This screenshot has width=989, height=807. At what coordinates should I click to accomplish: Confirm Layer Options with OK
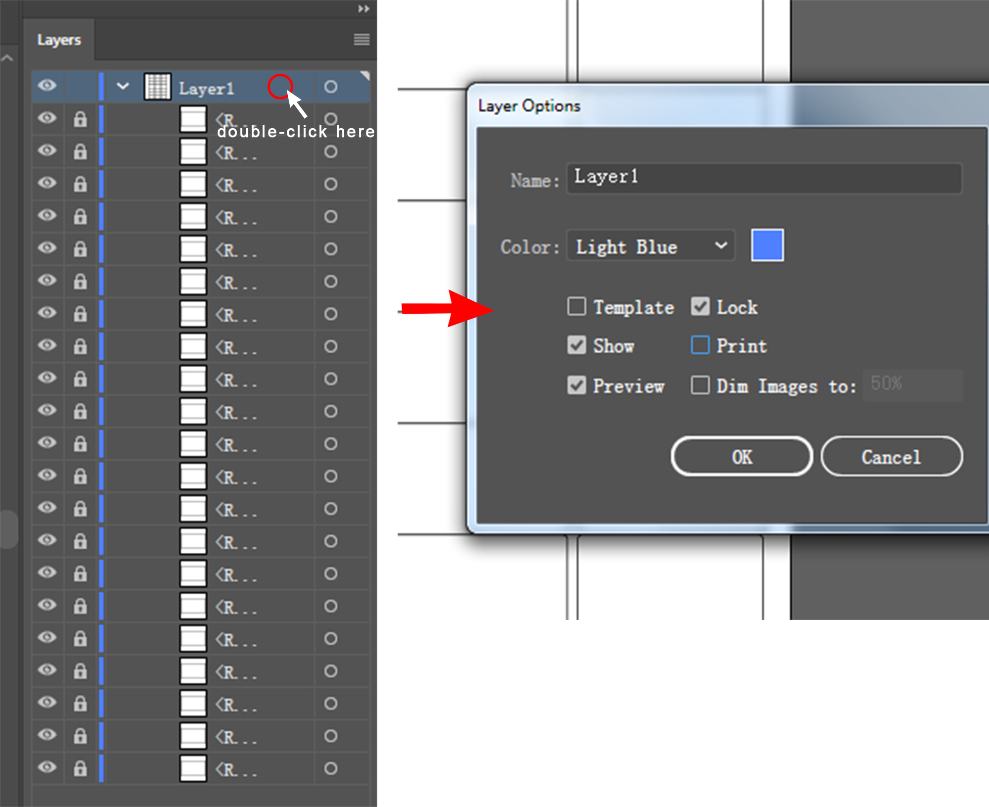click(x=742, y=457)
